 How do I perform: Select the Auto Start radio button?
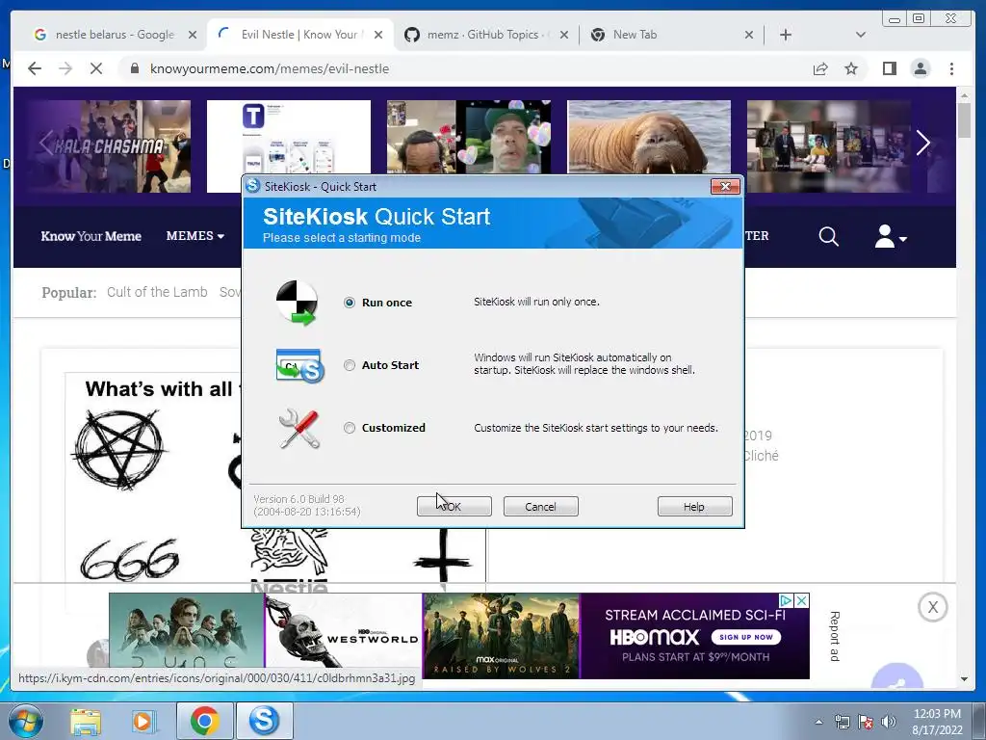tap(349, 365)
